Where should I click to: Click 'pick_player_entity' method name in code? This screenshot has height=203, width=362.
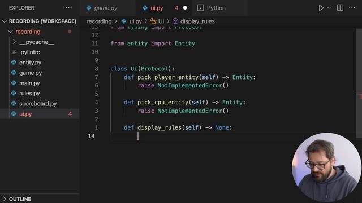(x=168, y=77)
